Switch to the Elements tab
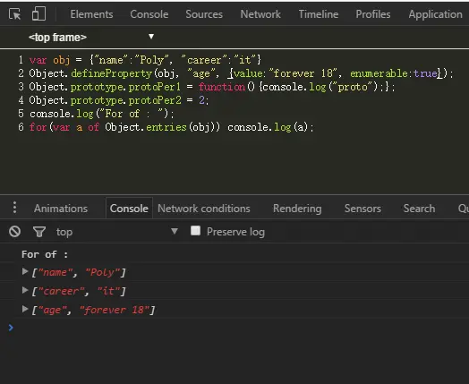Image resolution: width=469 pixels, height=384 pixels. click(91, 14)
